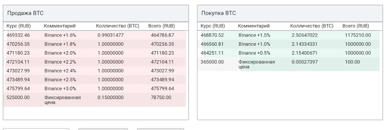The height and width of the screenshot is (130, 384).
Task: Select fixed-price sell offer at 525000.00
Action: (x=94, y=100)
